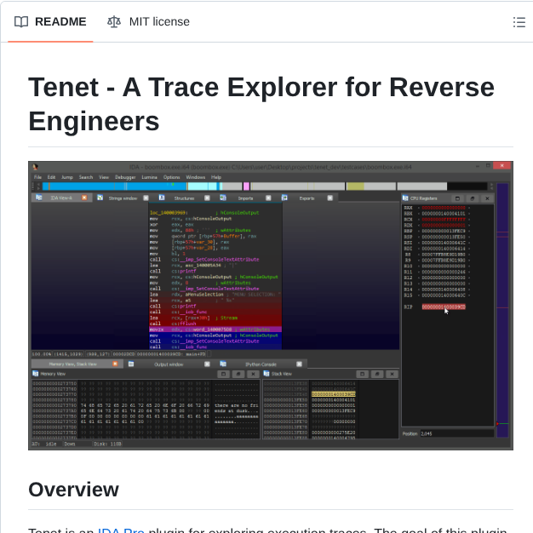Switch to the MIT license tab
Screen dimensions: 533x533
pyautogui.click(x=148, y=22)
